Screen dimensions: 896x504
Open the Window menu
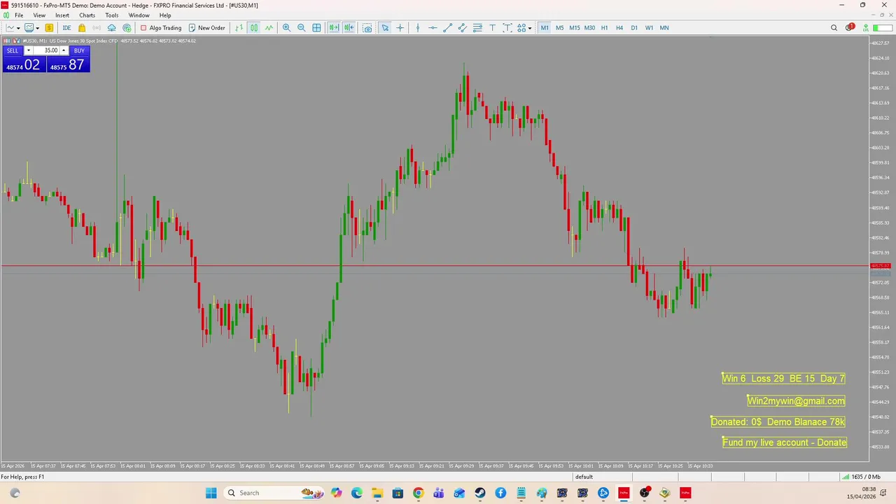139,15
